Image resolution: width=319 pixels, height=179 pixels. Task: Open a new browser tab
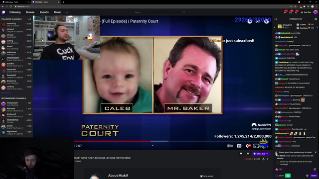pyautogui.click(x=63, y=2)
